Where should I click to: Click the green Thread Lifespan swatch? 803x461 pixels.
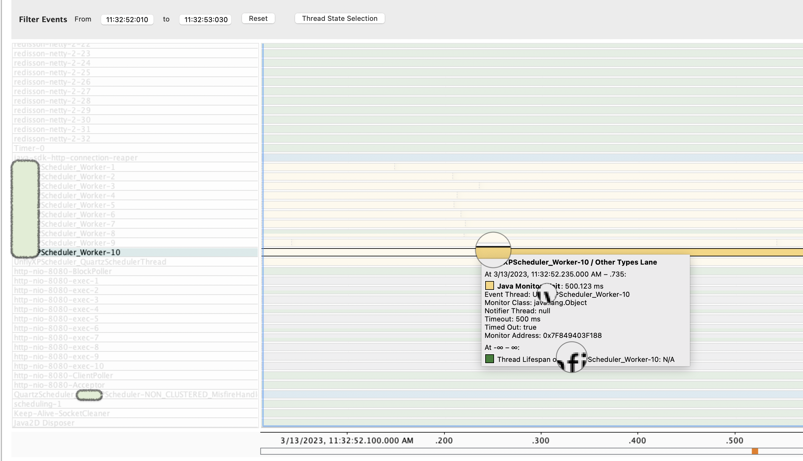click(489, 359)
